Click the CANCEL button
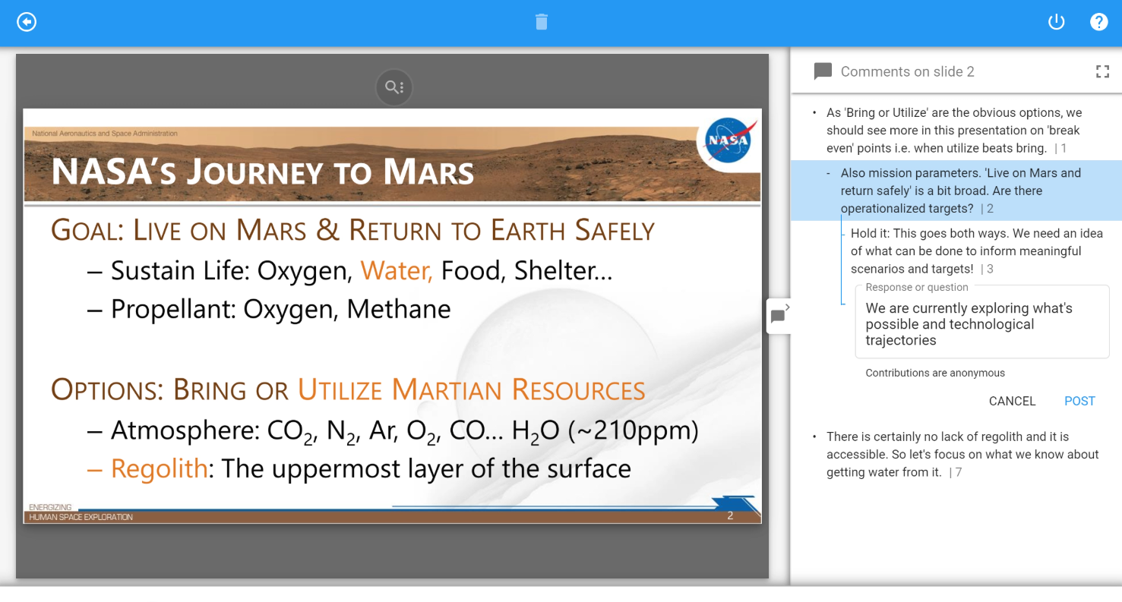The height and width of the screenshot is (602, 1122). tap(1012, 401)
